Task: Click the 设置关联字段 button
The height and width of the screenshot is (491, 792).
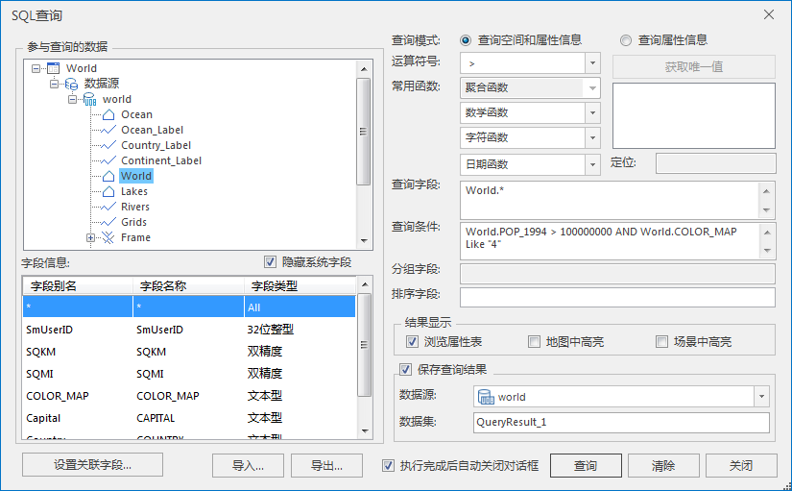Action: [x=92, y=466]
